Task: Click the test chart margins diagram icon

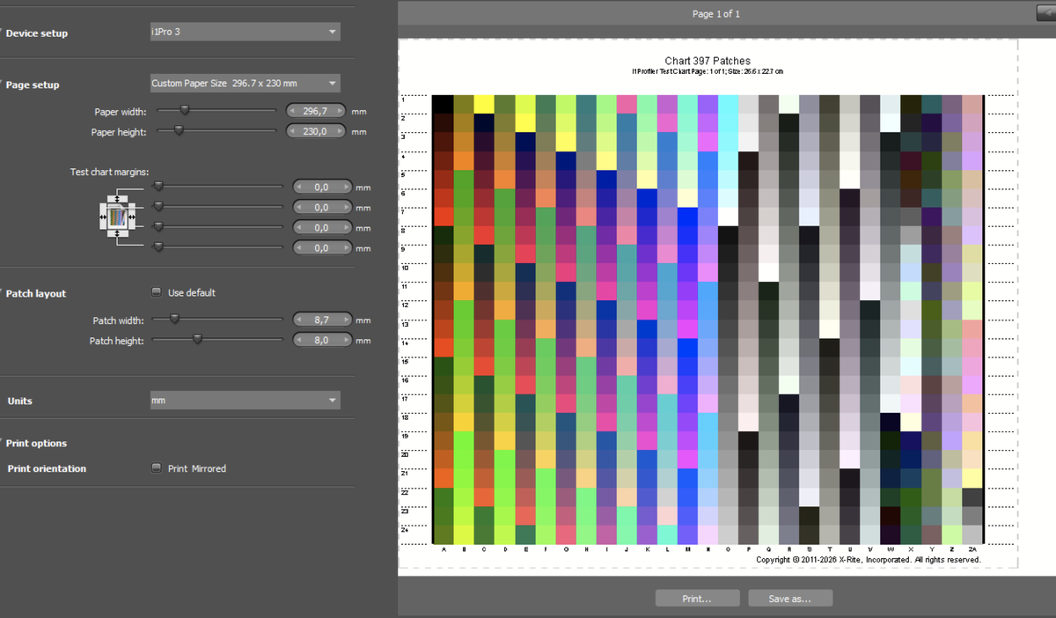Action: tap(116, 216)
